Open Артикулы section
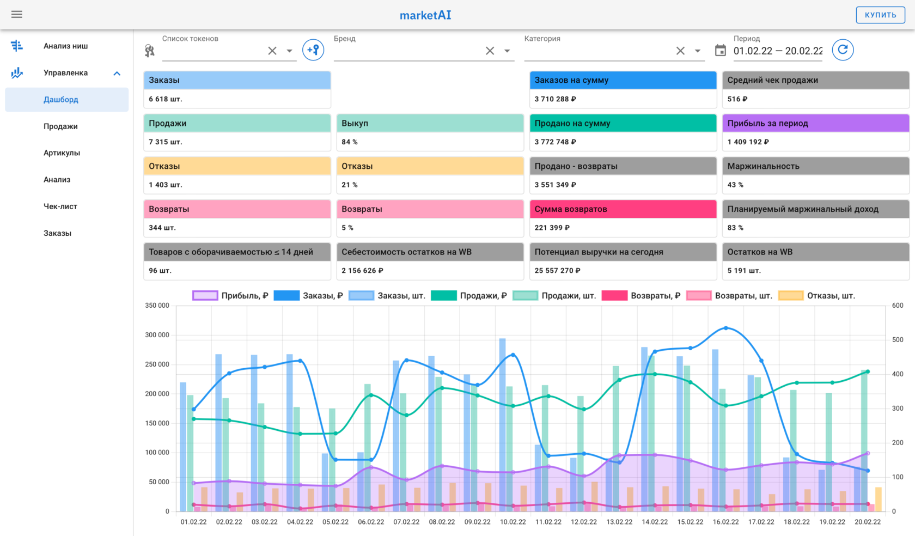The height and width of the screenshot is (536, 915). (x=66, y=153)
